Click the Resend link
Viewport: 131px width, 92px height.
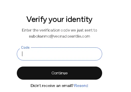point(81,86)
